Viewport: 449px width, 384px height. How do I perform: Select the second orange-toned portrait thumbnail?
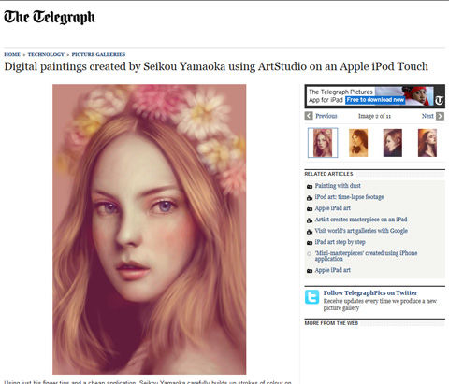pyautogui.click(x=358, y=143)
